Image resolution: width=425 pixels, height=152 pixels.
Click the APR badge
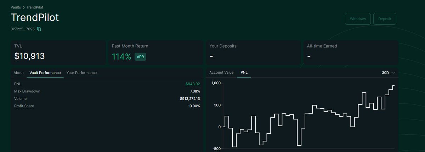140,56
